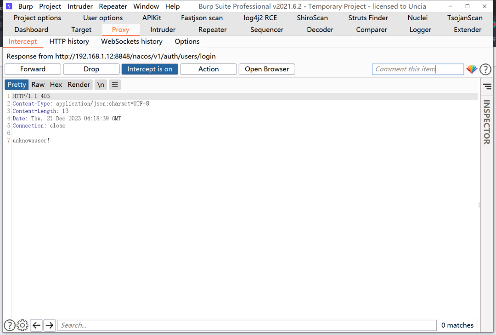Open the Nuclei tab
The width and height of the screenshot is (496, 335).
417,18
